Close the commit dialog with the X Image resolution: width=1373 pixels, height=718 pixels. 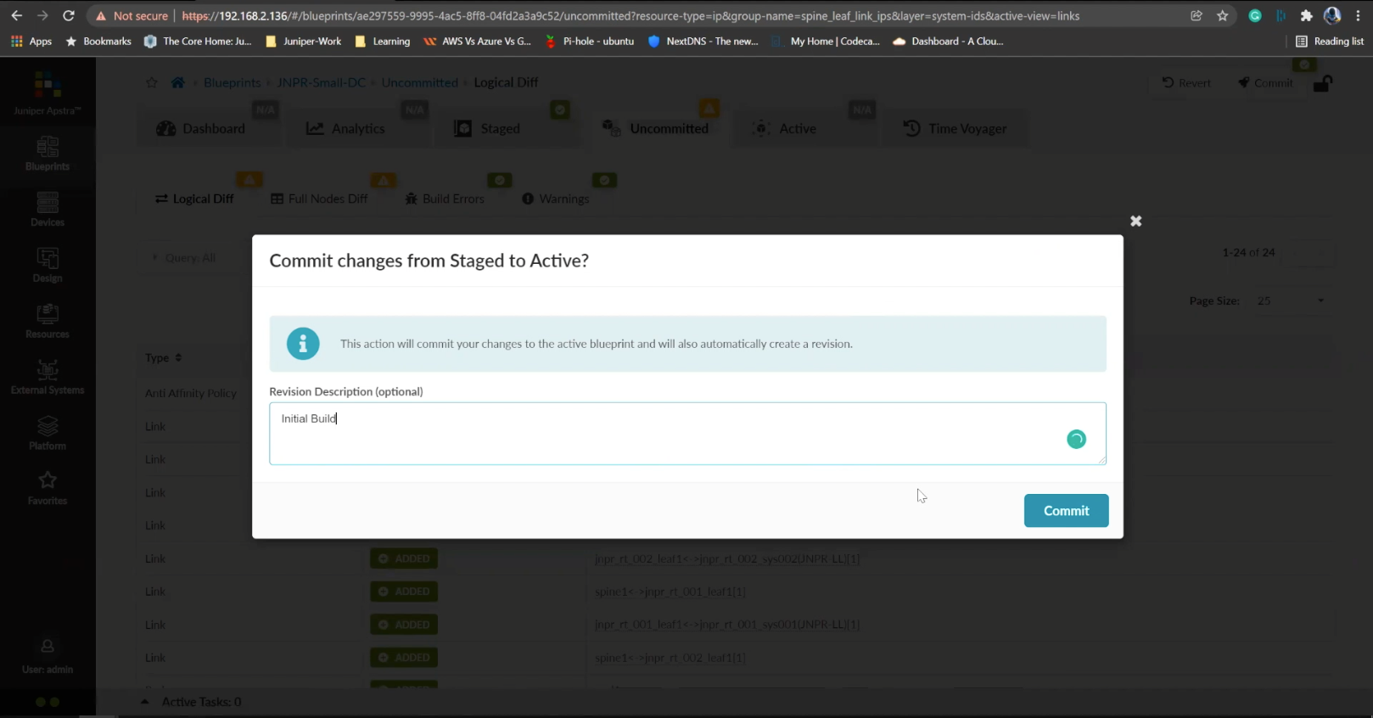(1135, 221)
